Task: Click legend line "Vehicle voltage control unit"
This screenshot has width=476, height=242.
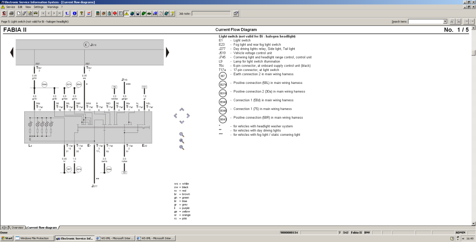Action: point(253,53)
